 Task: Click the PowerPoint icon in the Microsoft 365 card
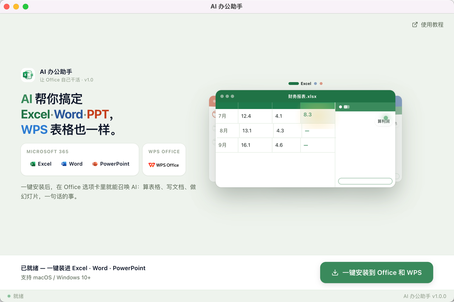pos(95,164)
